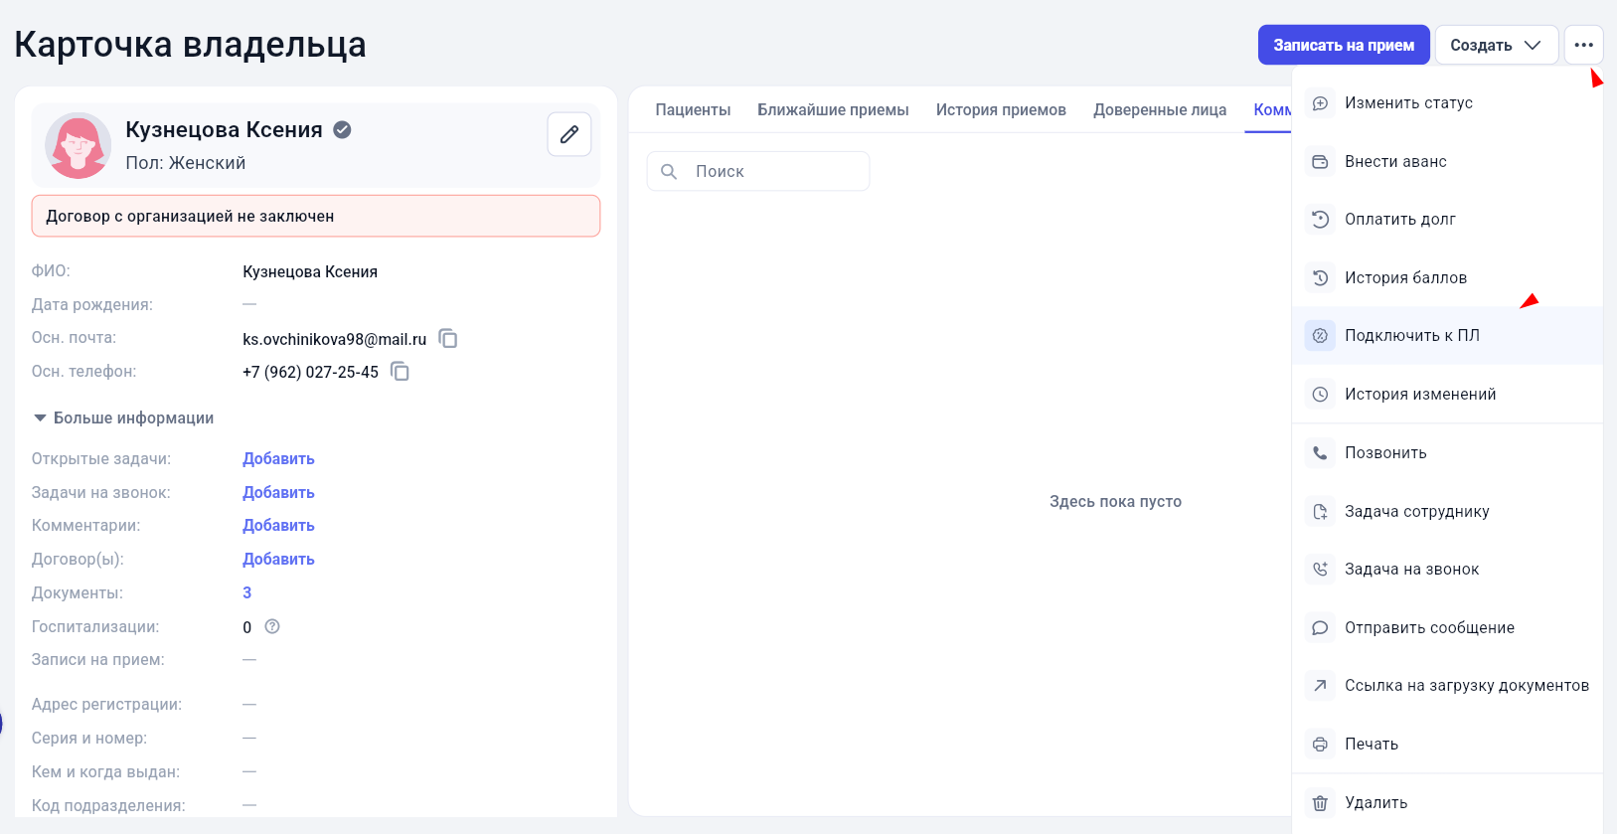Click Добавить next to Договор(ы)

pos(278,559)
